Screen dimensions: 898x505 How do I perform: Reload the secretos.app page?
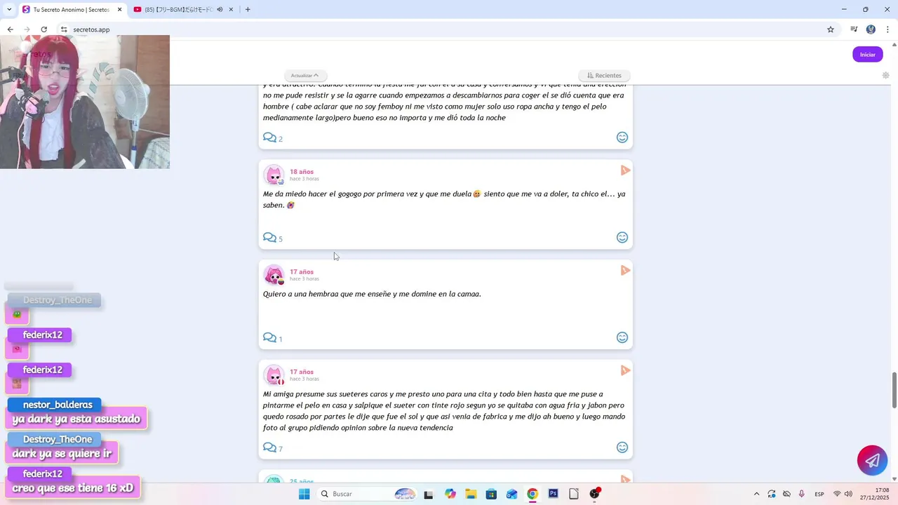[43, 29]
